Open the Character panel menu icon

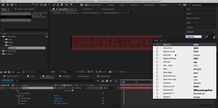pos(214,32)
